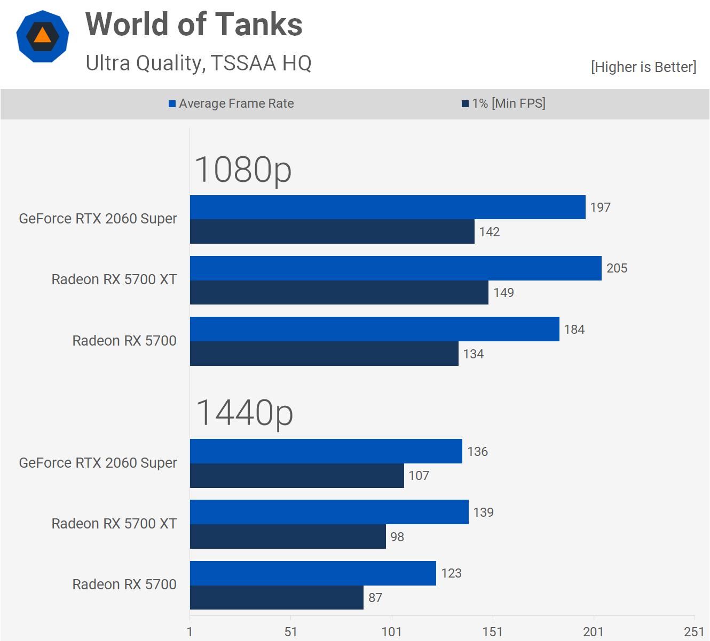710x641 pixels.
Task: Select the 1440p section heading
Action: (244, 413)
